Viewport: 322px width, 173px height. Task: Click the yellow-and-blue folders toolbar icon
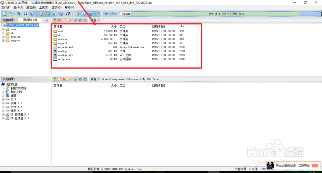coord(48,14)
